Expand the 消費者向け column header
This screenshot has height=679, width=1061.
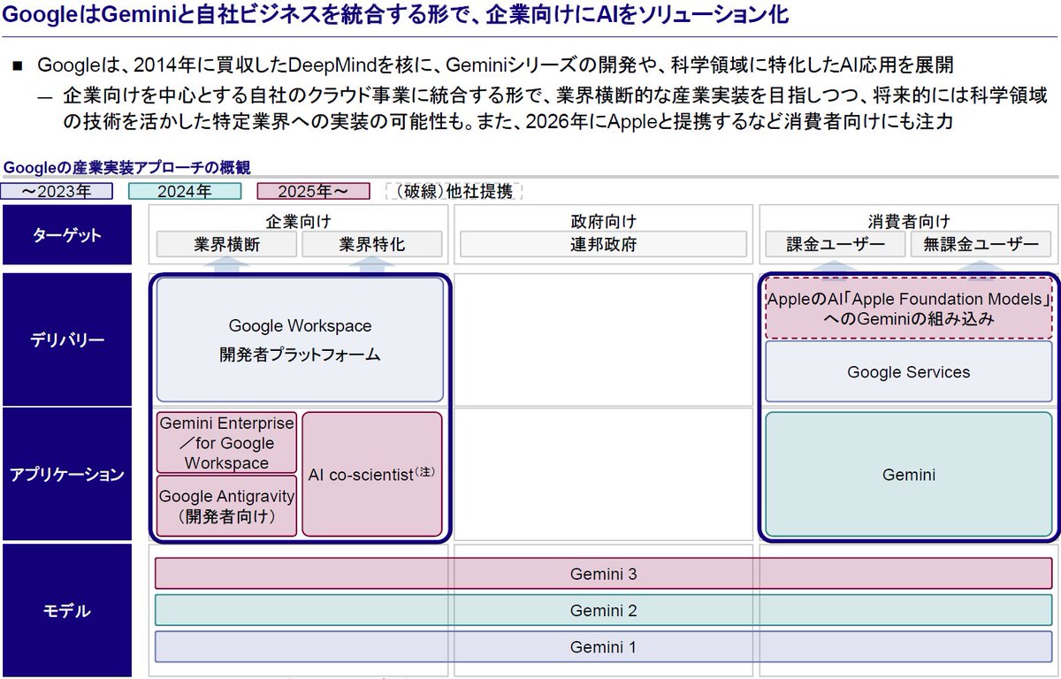pos(908,220)
